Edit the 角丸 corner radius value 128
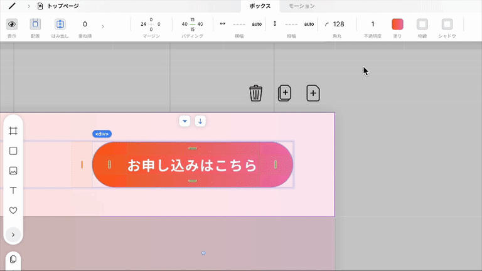Screen dimensions: 482x271 [x=339, y=24]
